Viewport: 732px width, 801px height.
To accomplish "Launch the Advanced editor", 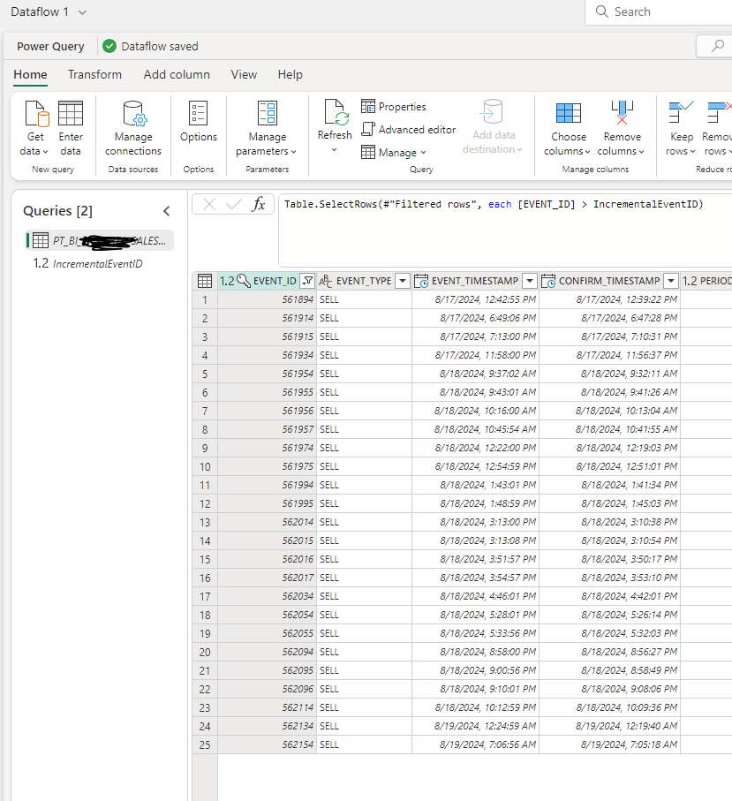I will 408,129.
